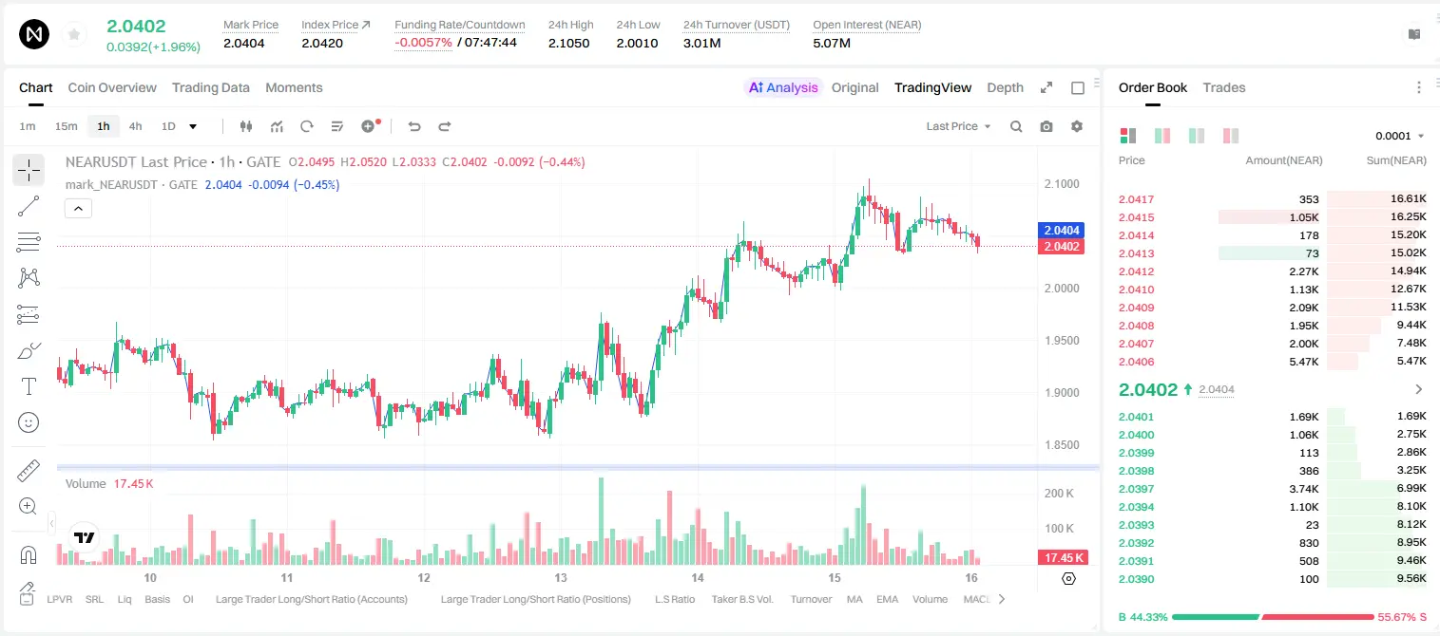1440x636 pixels.
Task: Open the Trades tab
Action: (1223, 87)
